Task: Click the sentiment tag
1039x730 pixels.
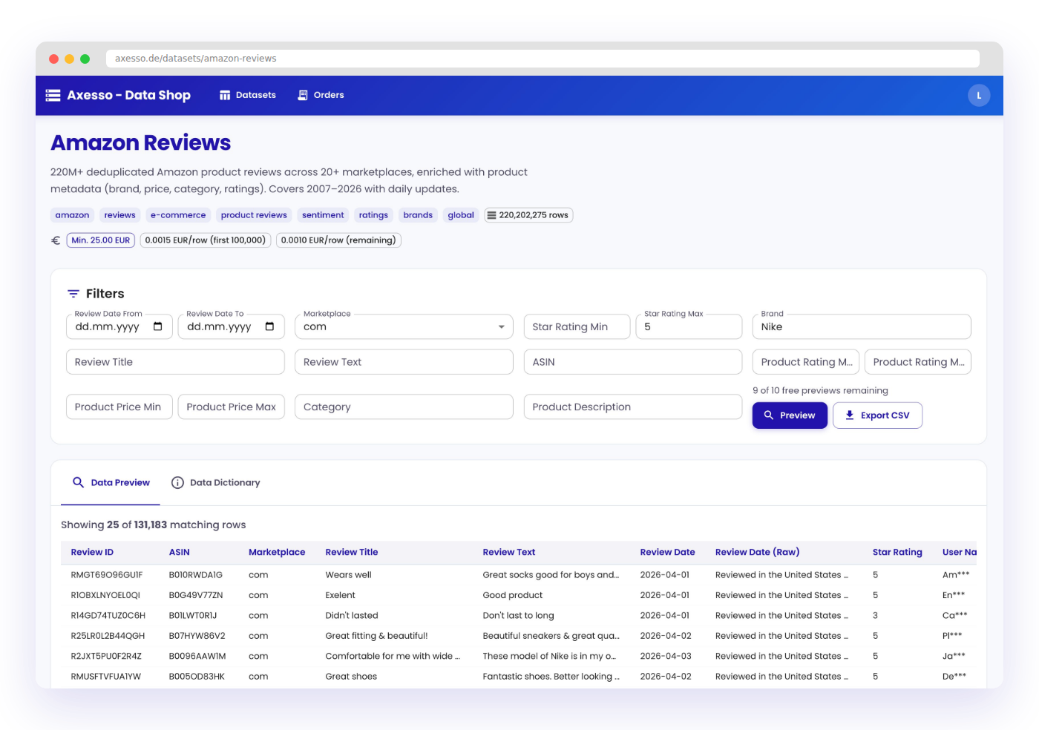Action: (323, 215)
